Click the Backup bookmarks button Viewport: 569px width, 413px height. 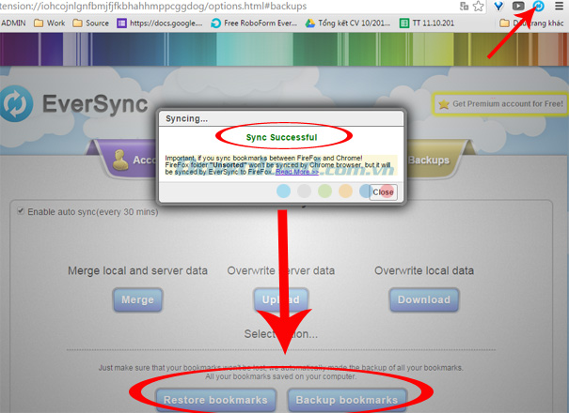pos(346,400)
